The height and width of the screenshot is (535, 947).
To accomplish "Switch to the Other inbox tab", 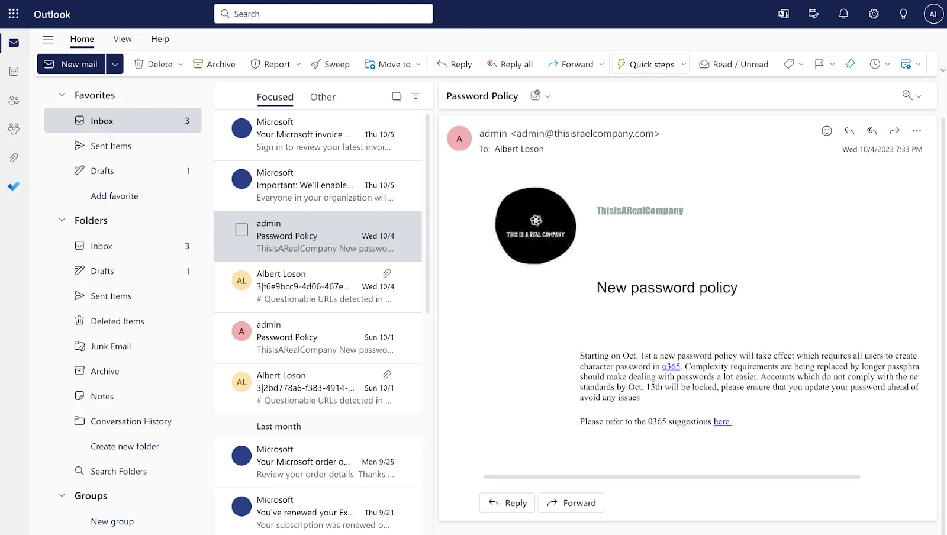I will coord(323,96).
